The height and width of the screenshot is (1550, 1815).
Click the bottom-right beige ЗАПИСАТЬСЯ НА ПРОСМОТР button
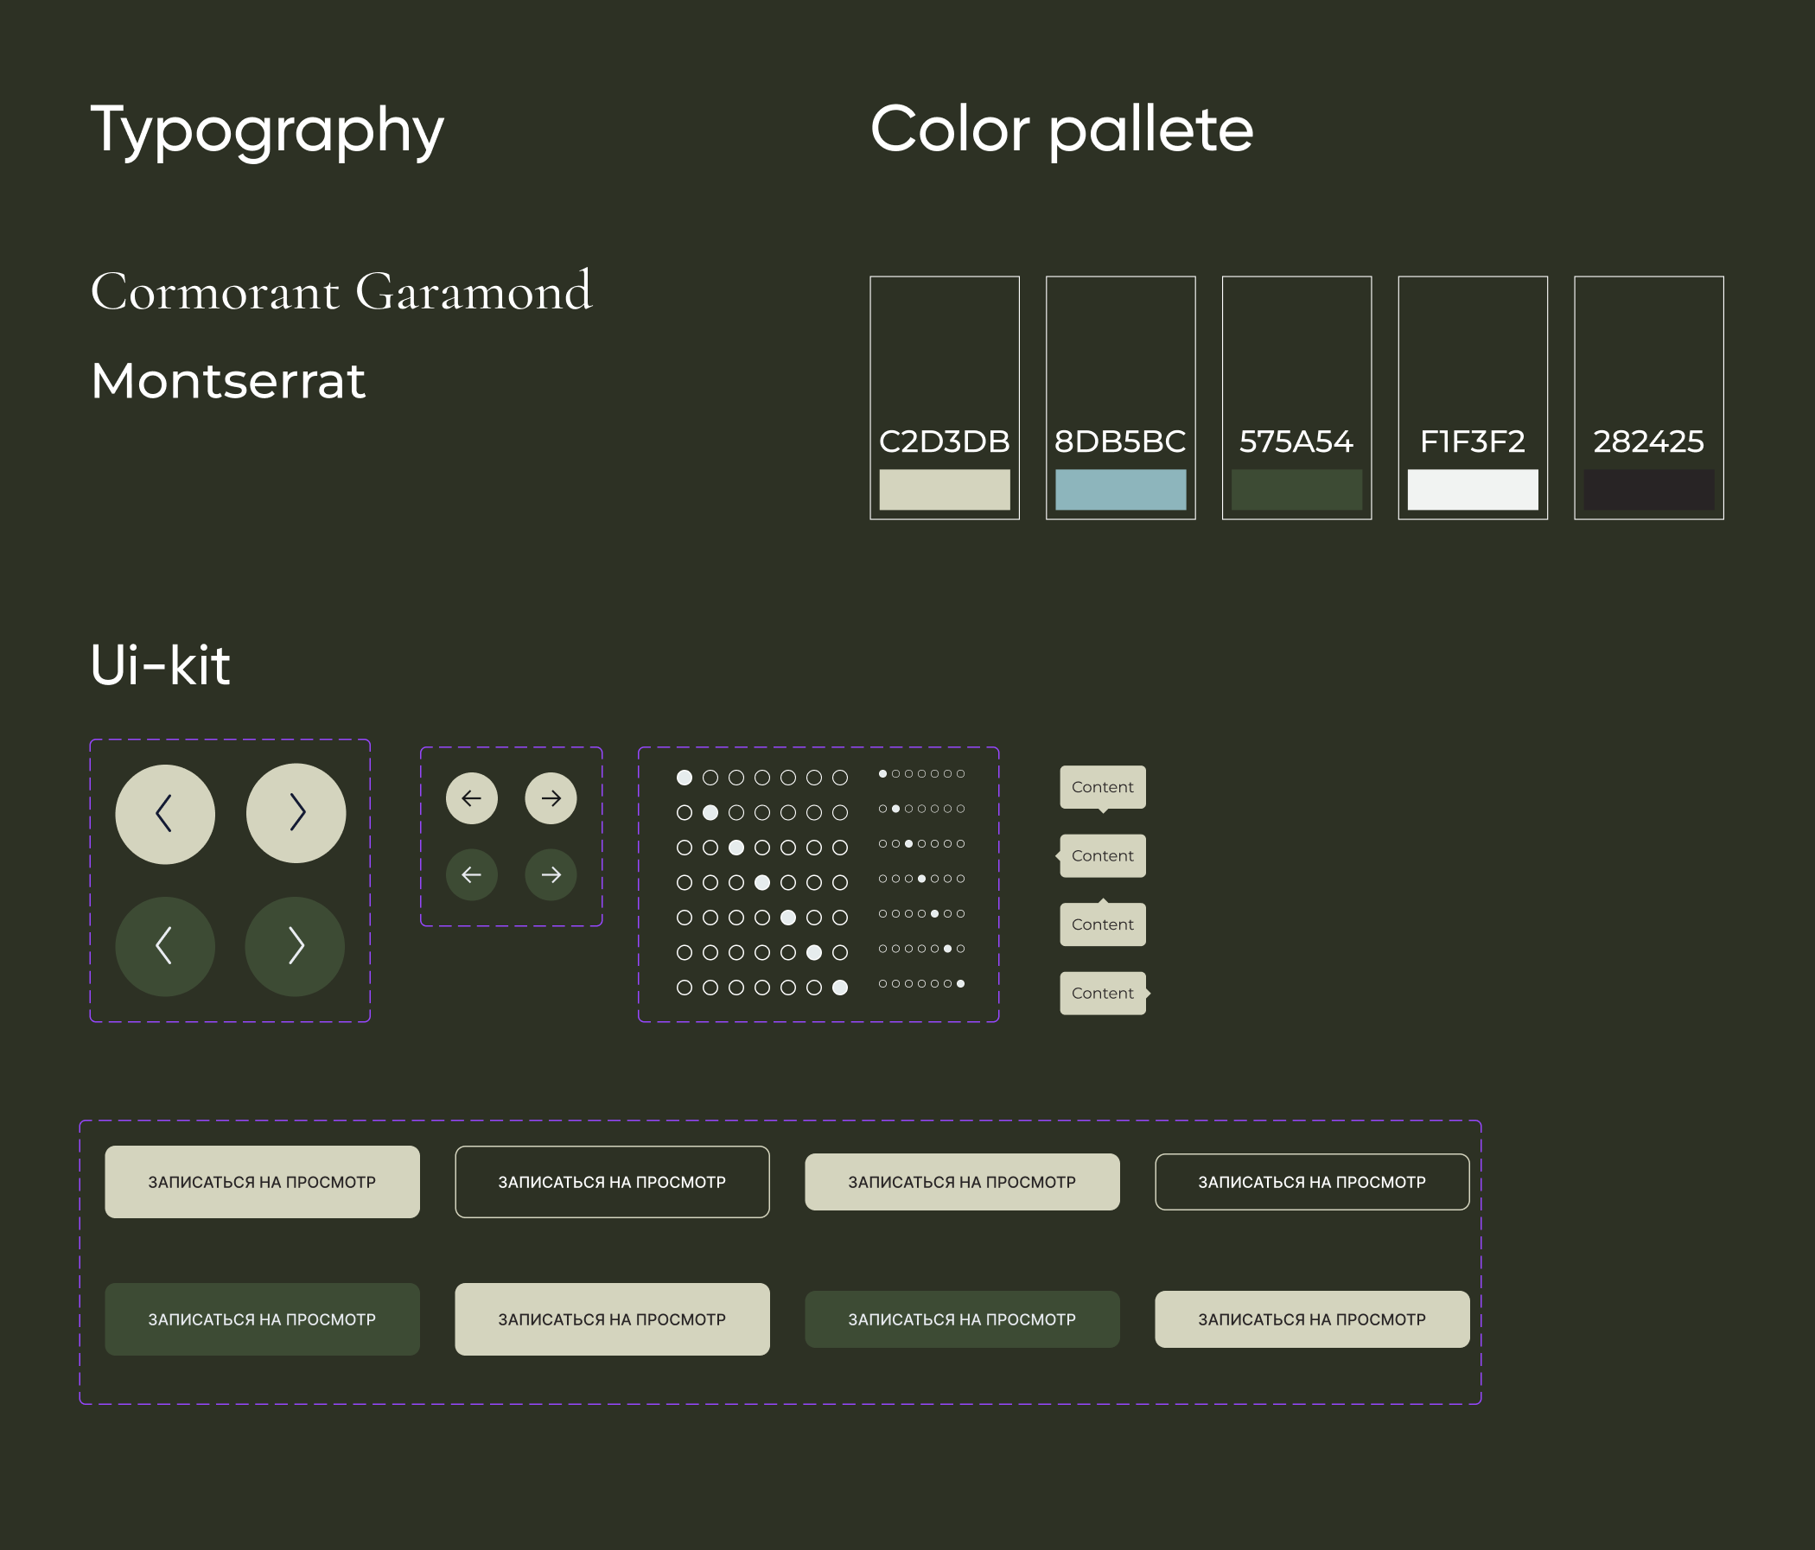click(1311, 1319)
